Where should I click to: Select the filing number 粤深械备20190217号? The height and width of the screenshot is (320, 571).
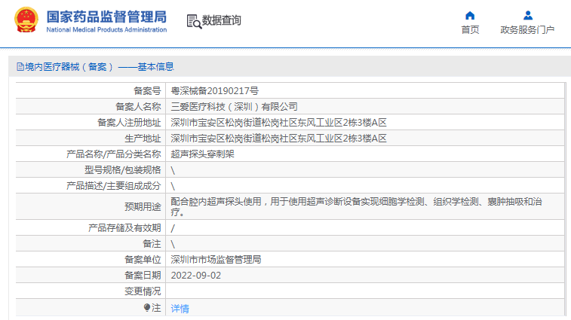pos(214,90)
